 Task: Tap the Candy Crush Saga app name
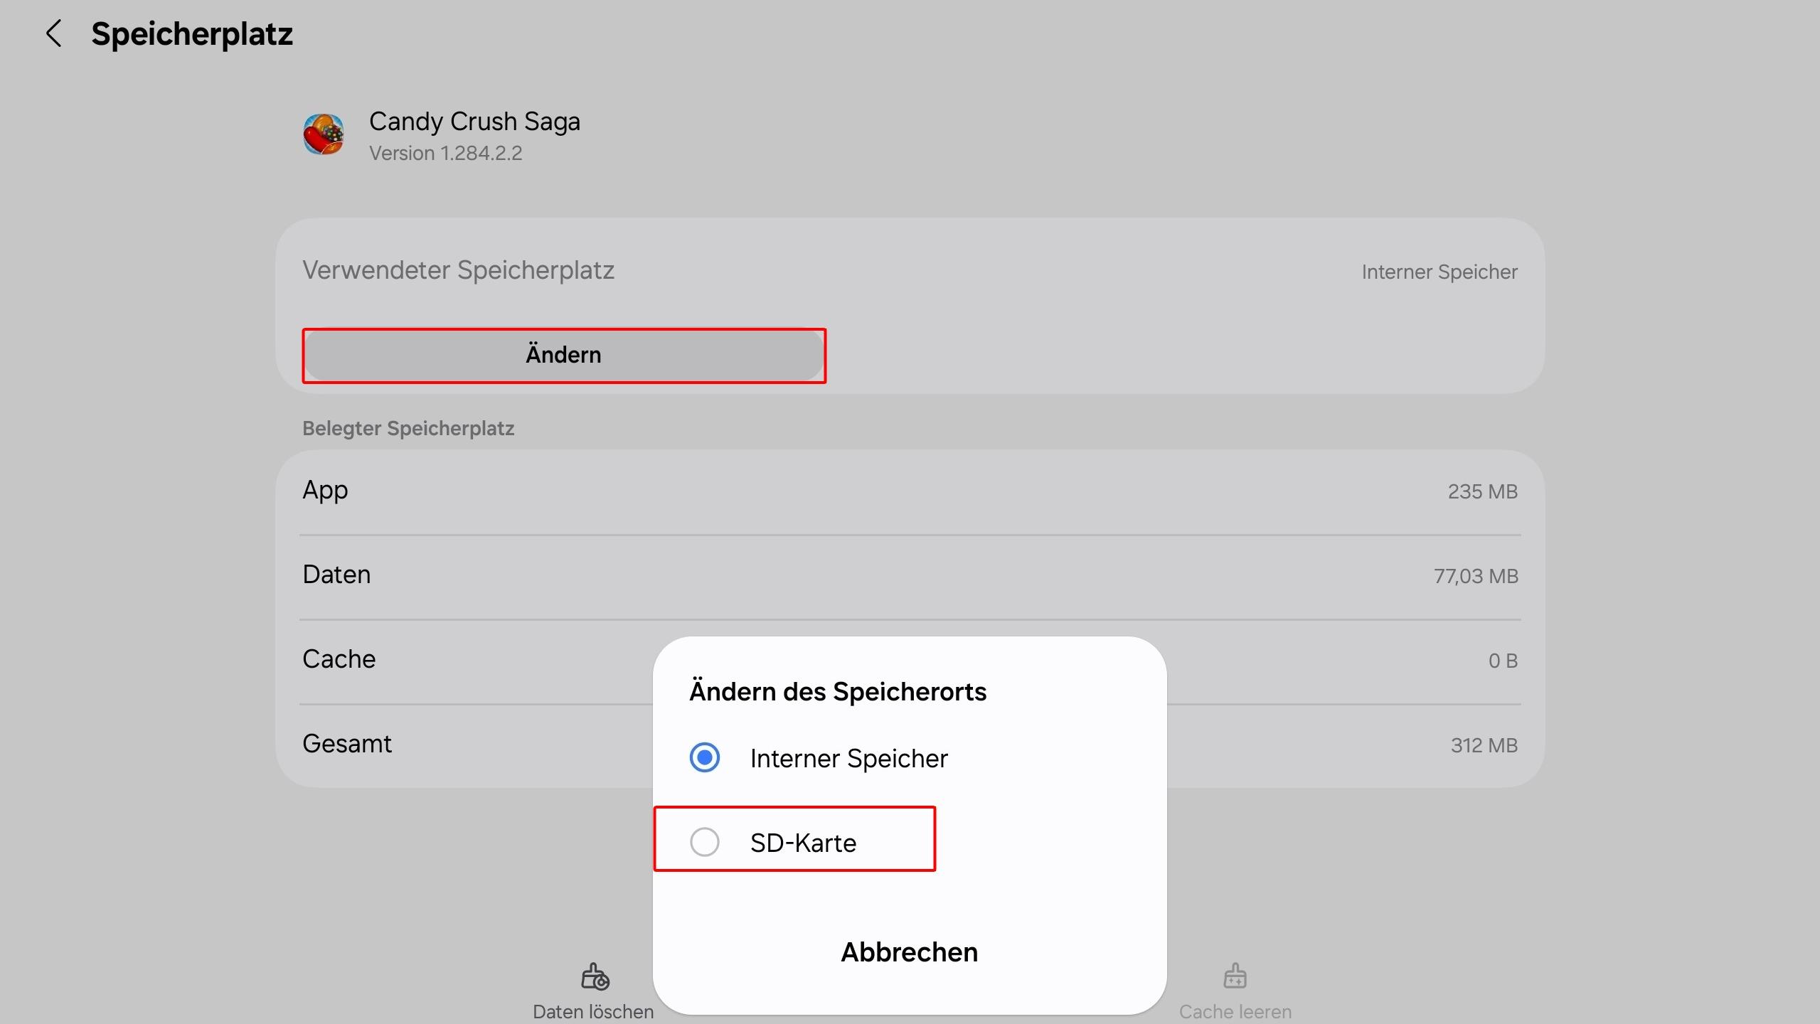(x=474, y=122)
